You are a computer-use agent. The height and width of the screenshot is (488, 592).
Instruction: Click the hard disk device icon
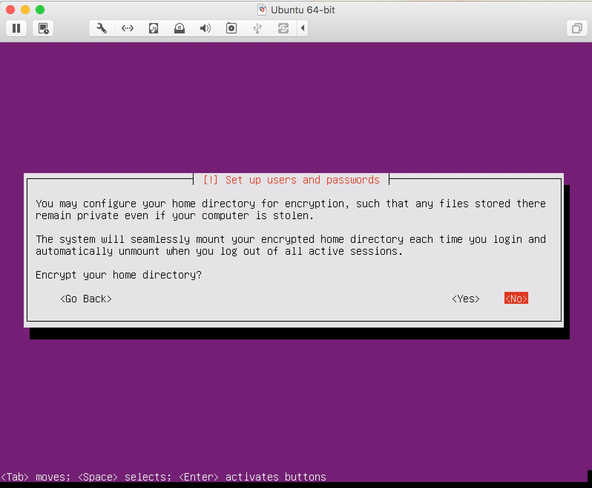tap(154, 28)
